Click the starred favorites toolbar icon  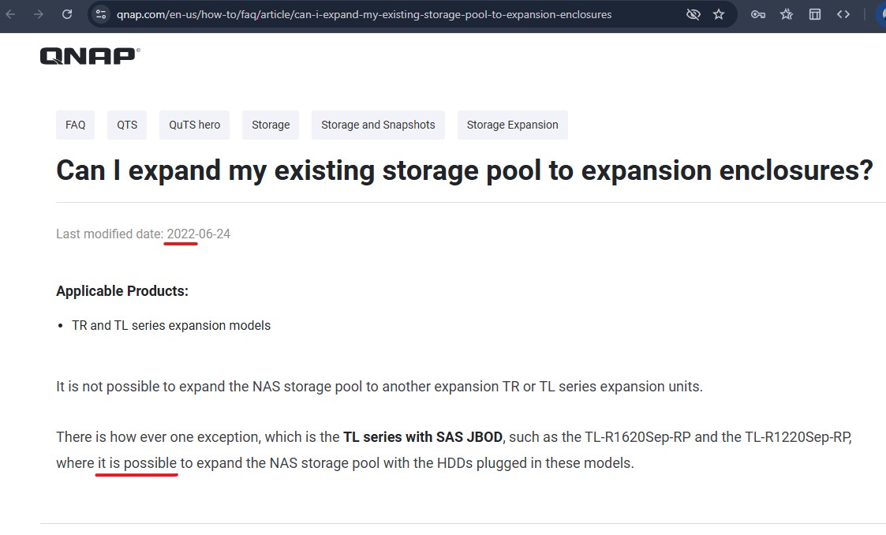pyautogui.click(x=787, y=14)
